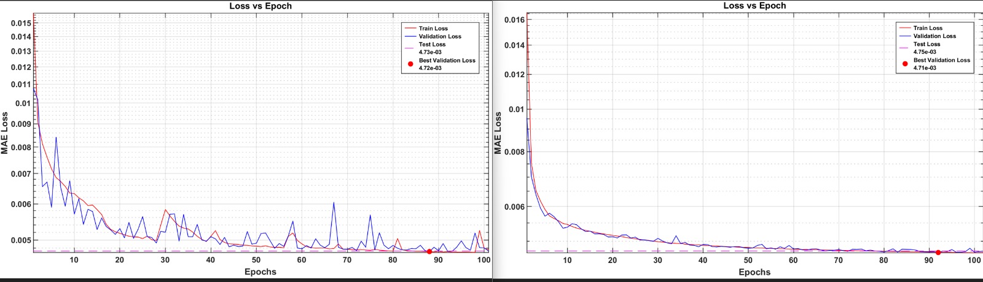Image resolution: width=983 pixels, height=282 pixels.
Task: Select Validation Loss legend entry in right plot
Action: [934, 36]
